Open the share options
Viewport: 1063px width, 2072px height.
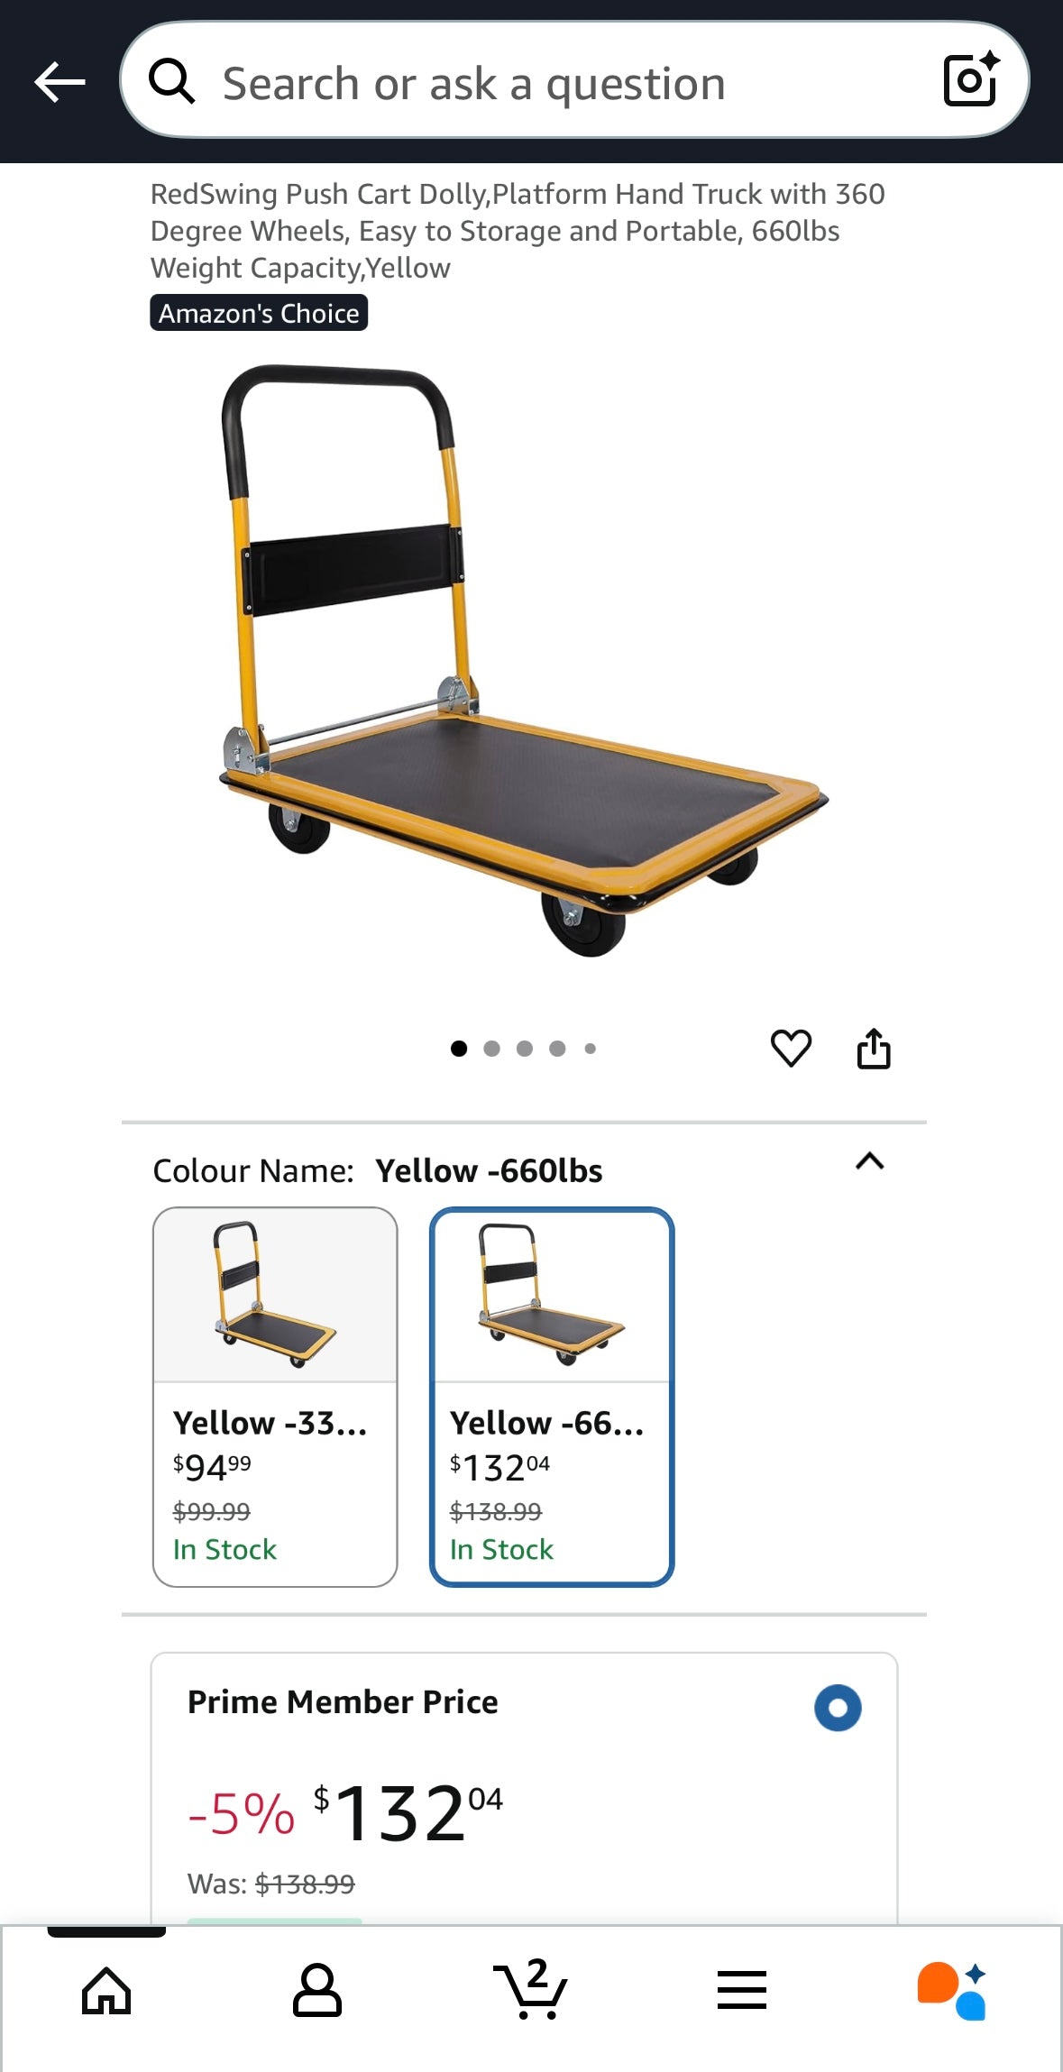pyautogui.click(x=873, y=1048)
